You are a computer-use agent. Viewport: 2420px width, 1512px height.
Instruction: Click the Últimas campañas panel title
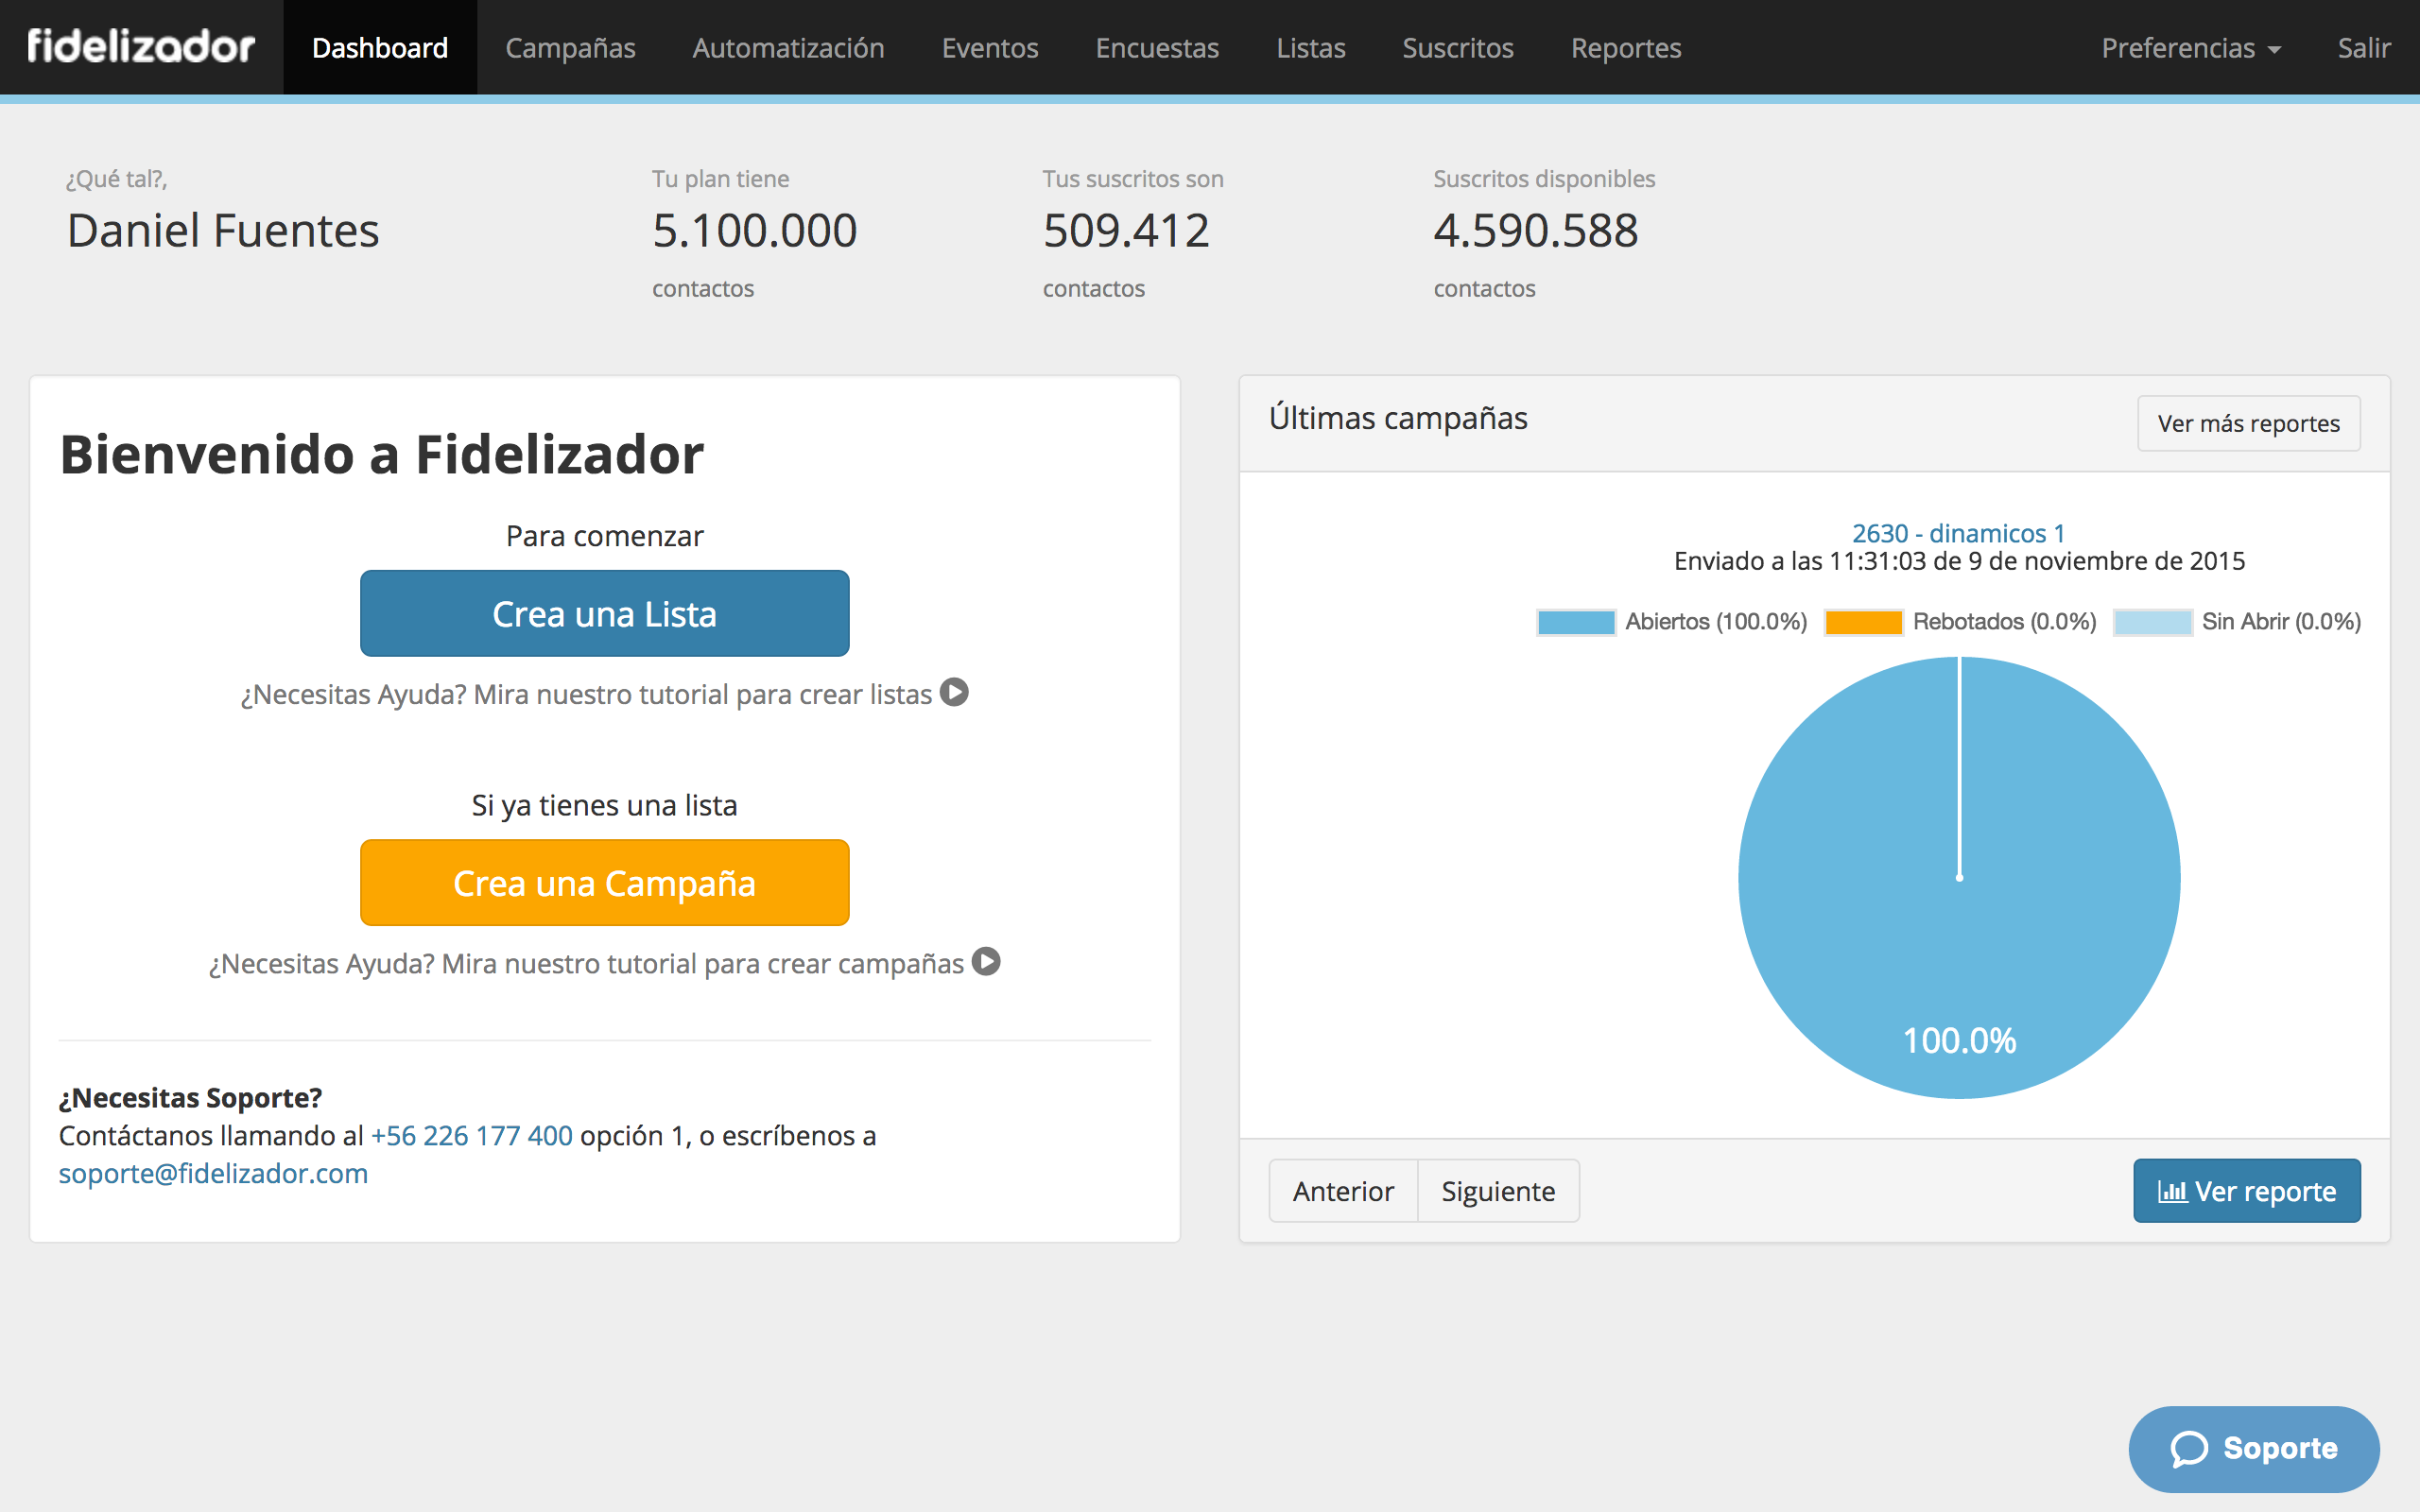[x=1398, y=418]
